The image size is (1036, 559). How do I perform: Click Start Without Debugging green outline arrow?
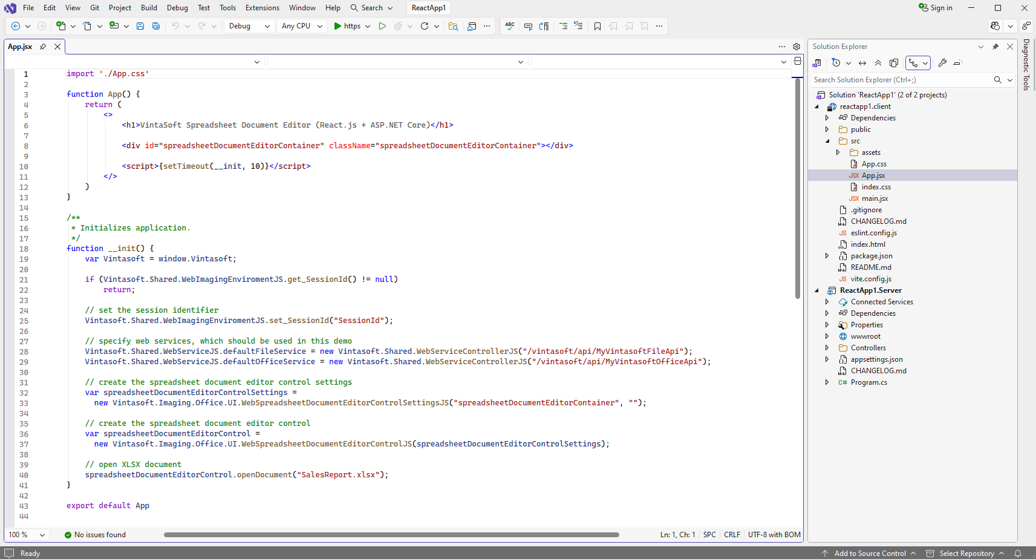[x=382, y=26]
